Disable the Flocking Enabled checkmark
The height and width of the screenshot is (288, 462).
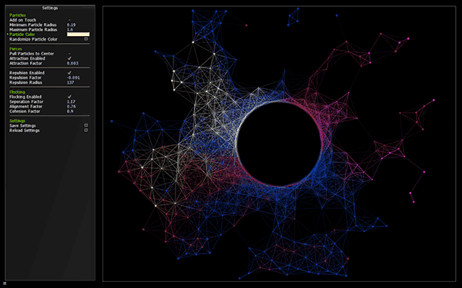coord(69,97)
